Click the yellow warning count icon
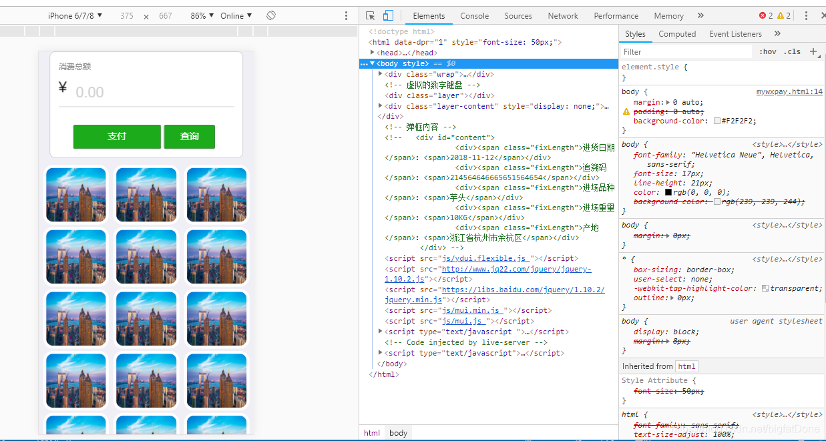 780,15
